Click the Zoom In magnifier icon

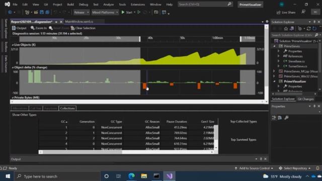click(x=32, y=28)
